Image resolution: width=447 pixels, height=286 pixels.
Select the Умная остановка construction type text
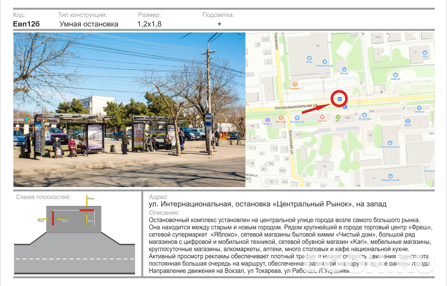[89, 24]
